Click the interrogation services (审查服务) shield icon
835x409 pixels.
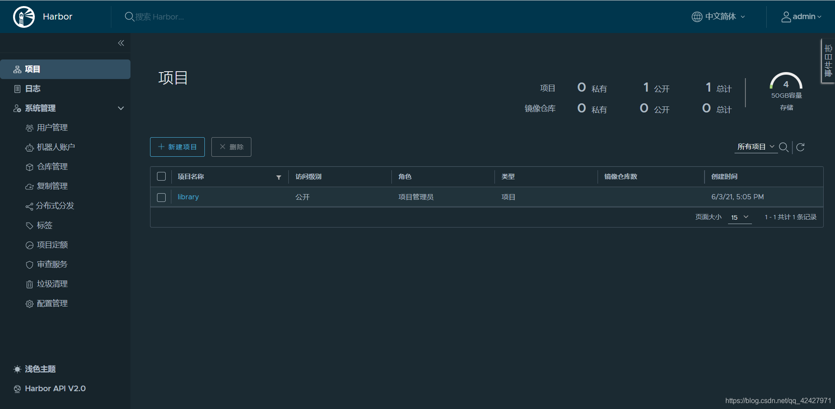(x=29, y=265)
